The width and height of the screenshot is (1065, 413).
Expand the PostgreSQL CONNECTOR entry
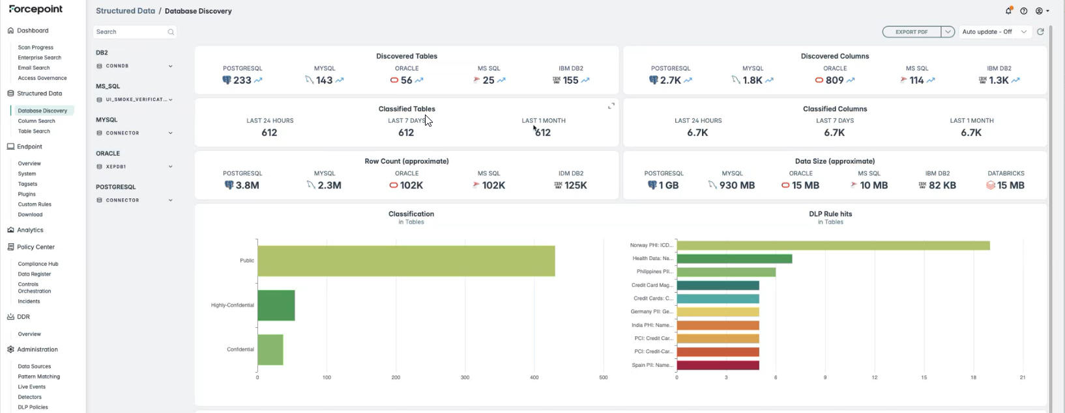[171, 200]
